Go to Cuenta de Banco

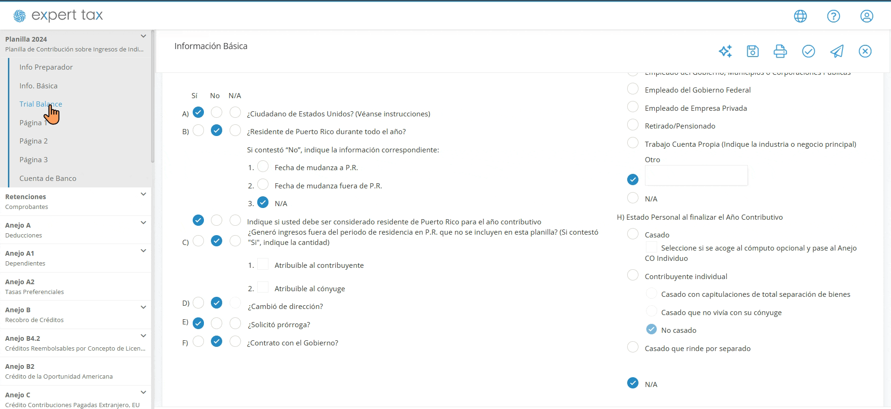(x=48, y=178)
